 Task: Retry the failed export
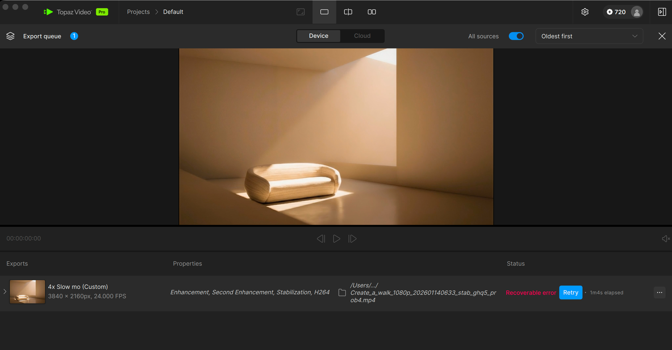point(570,293)
